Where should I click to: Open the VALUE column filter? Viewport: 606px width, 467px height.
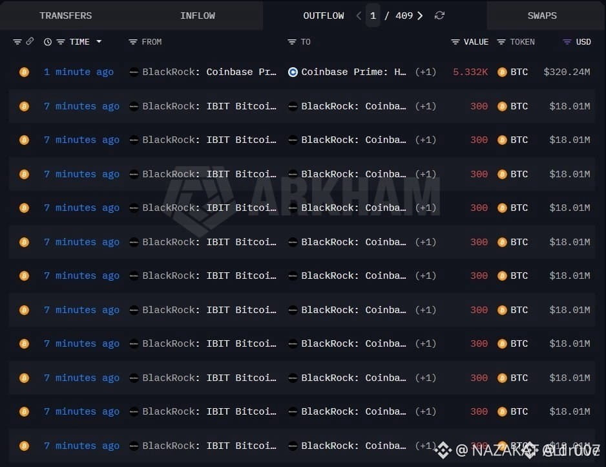click(455, 42)
